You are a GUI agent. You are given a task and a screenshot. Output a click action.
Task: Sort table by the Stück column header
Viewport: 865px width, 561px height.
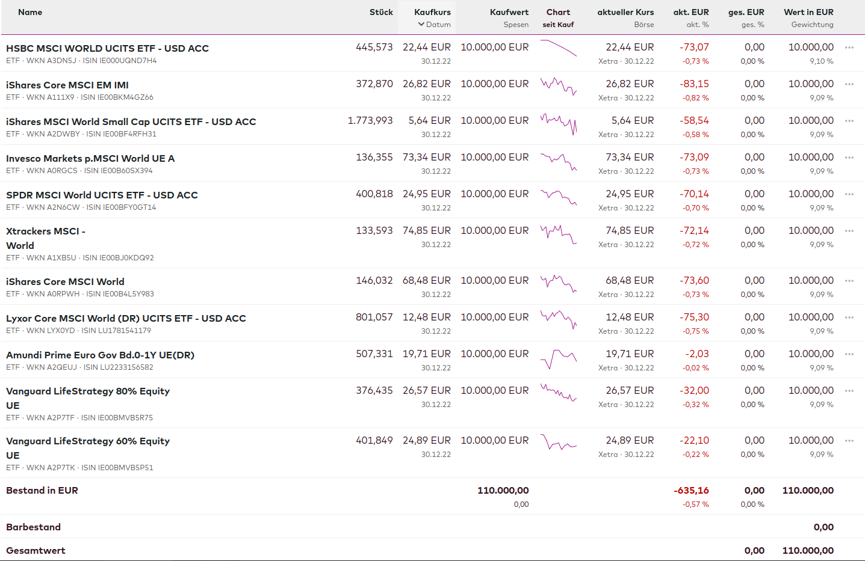click(x=381, y=12)
